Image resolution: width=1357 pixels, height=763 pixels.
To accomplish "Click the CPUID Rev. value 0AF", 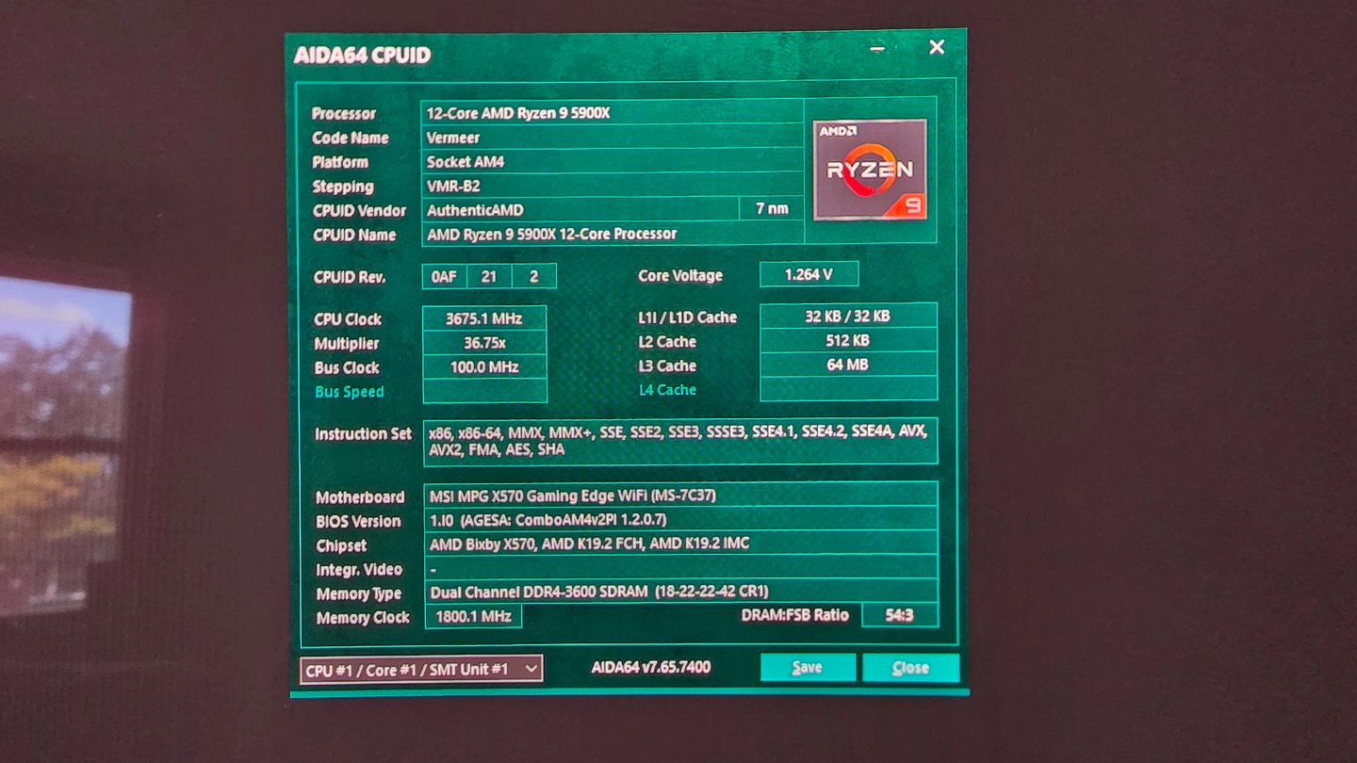I will click(x=444, y=276).
